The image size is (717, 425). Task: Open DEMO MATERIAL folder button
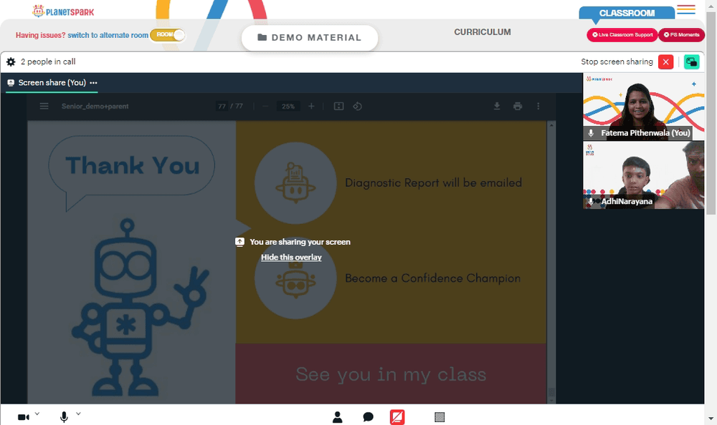310,37
